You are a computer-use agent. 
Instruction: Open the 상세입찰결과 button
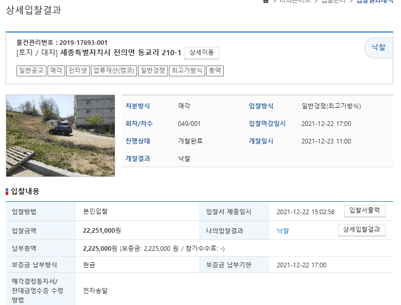point(361,230)
